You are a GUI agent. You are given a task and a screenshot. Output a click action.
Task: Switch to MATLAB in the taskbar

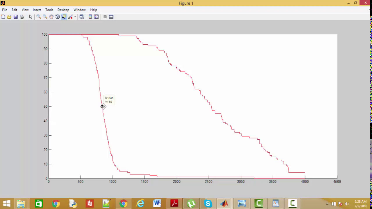(x=224, y=203)
